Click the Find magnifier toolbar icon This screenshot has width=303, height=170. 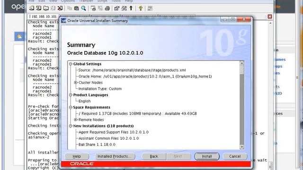83,8
